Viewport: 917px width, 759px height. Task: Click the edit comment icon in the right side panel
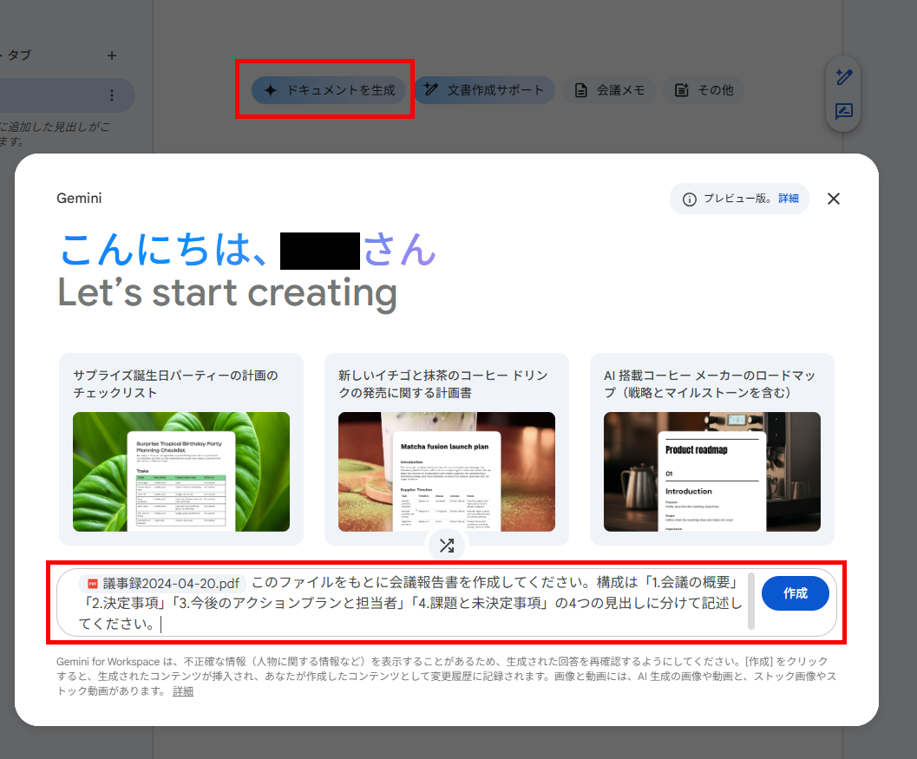click(x=844, y=111)
